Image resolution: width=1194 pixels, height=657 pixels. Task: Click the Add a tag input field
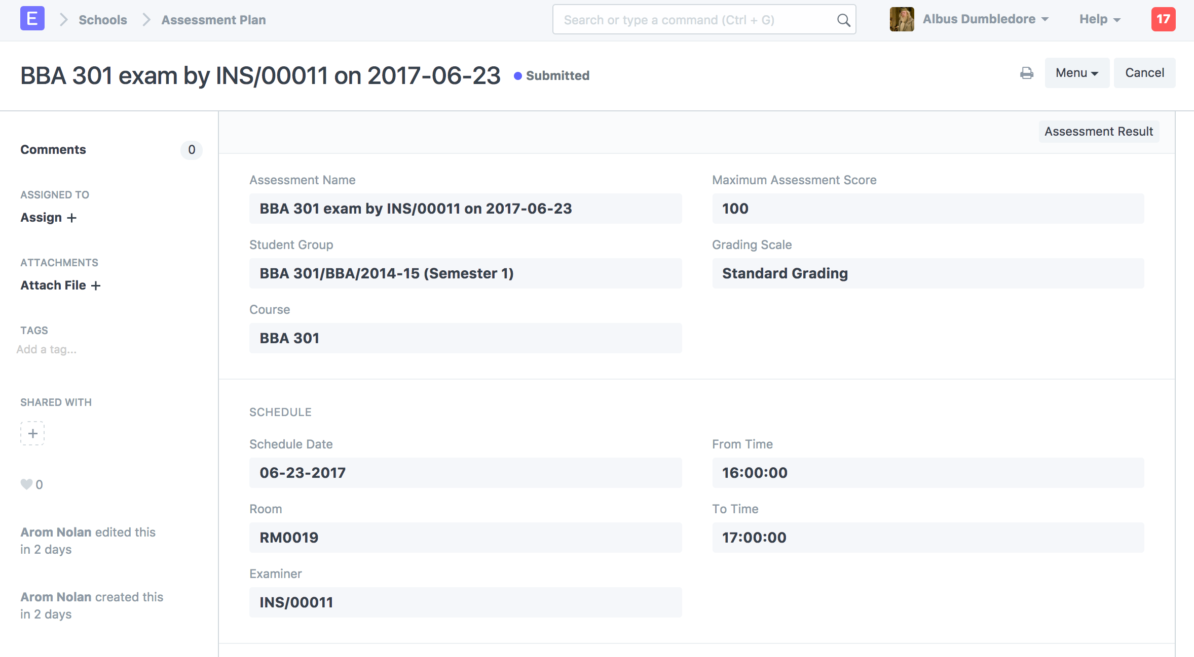[x=47, y=350]
